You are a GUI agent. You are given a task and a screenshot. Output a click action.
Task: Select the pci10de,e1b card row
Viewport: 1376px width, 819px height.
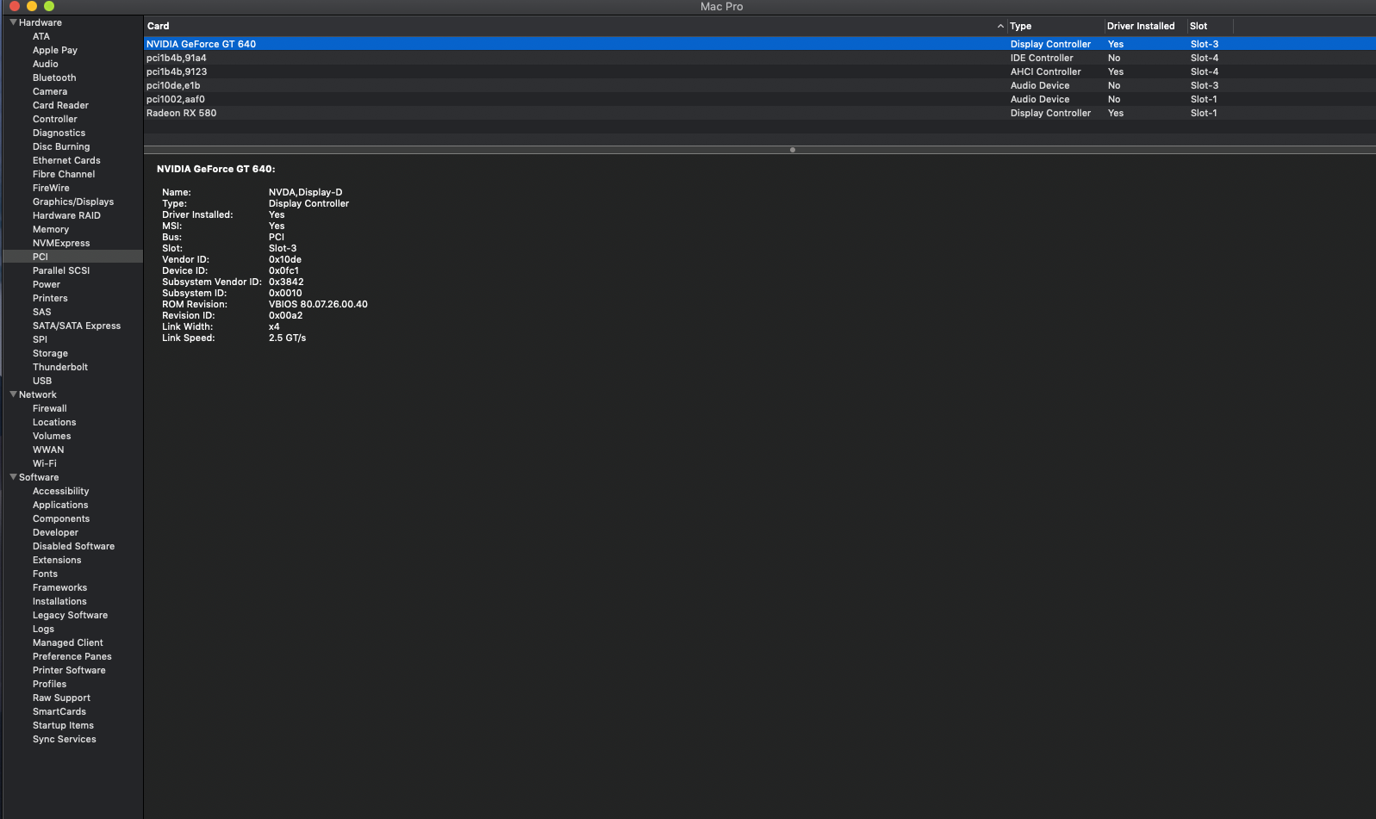point(760,85)
